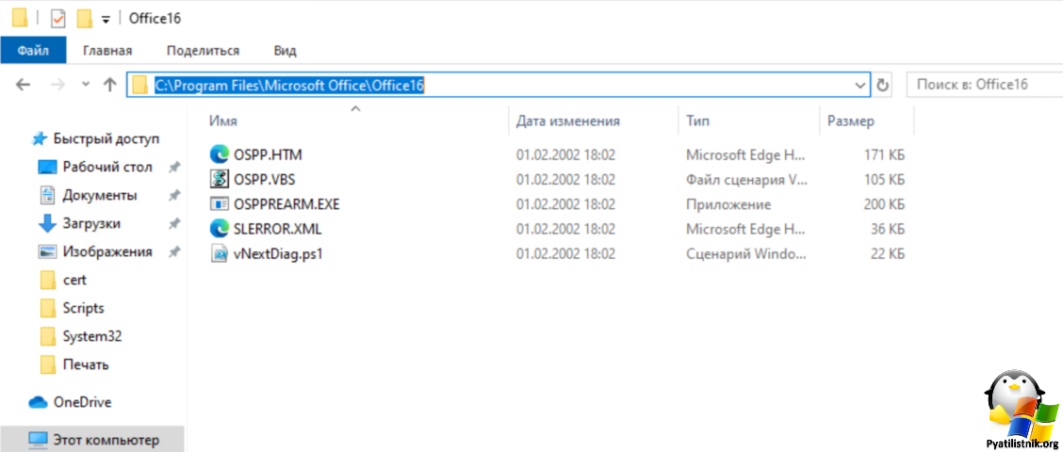This screenshot has height=452, width=1063.
Task: Click the Рабочий стол desktop icon
Action: pyautogui.click(x=47, y=167)
